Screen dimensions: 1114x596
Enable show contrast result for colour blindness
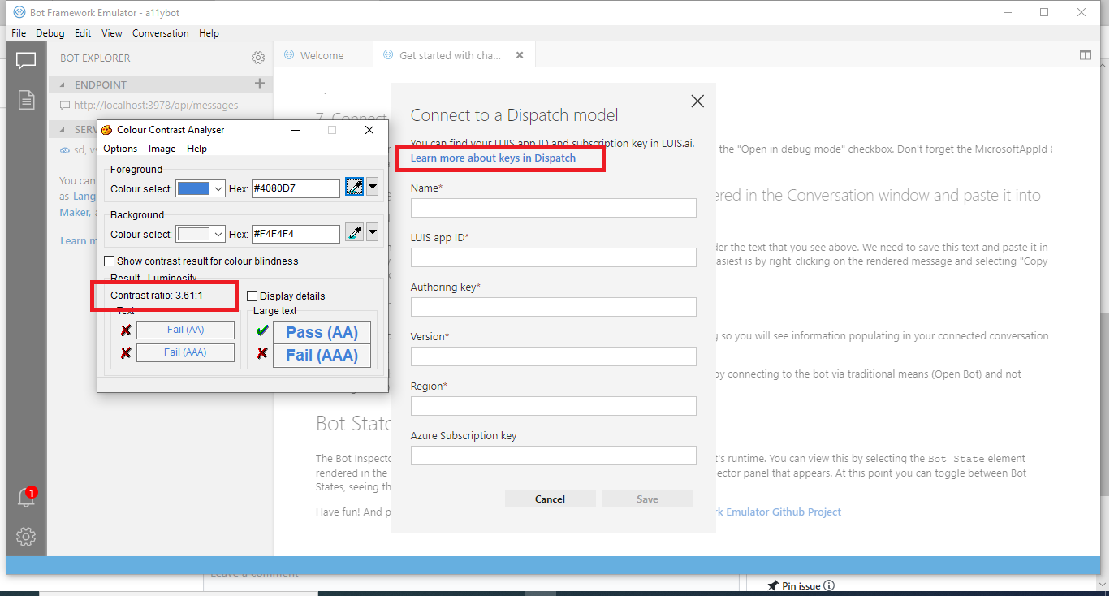(110, 261)
